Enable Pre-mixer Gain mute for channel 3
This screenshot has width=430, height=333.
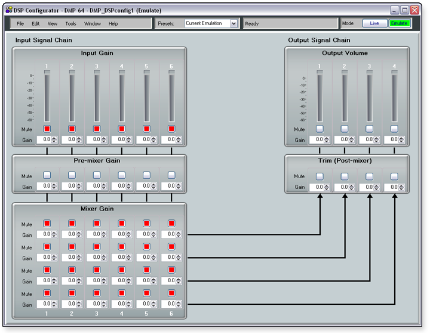96,175
